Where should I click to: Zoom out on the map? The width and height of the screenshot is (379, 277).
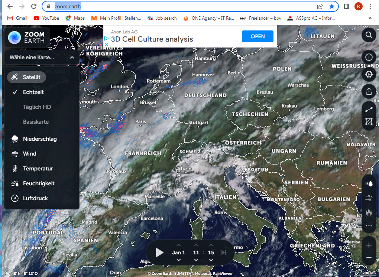(x=369, y=257)
